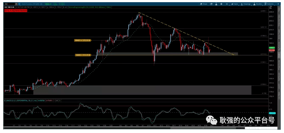
Task: Expand the symbol selector dropdown arrow
Action: 16,4
